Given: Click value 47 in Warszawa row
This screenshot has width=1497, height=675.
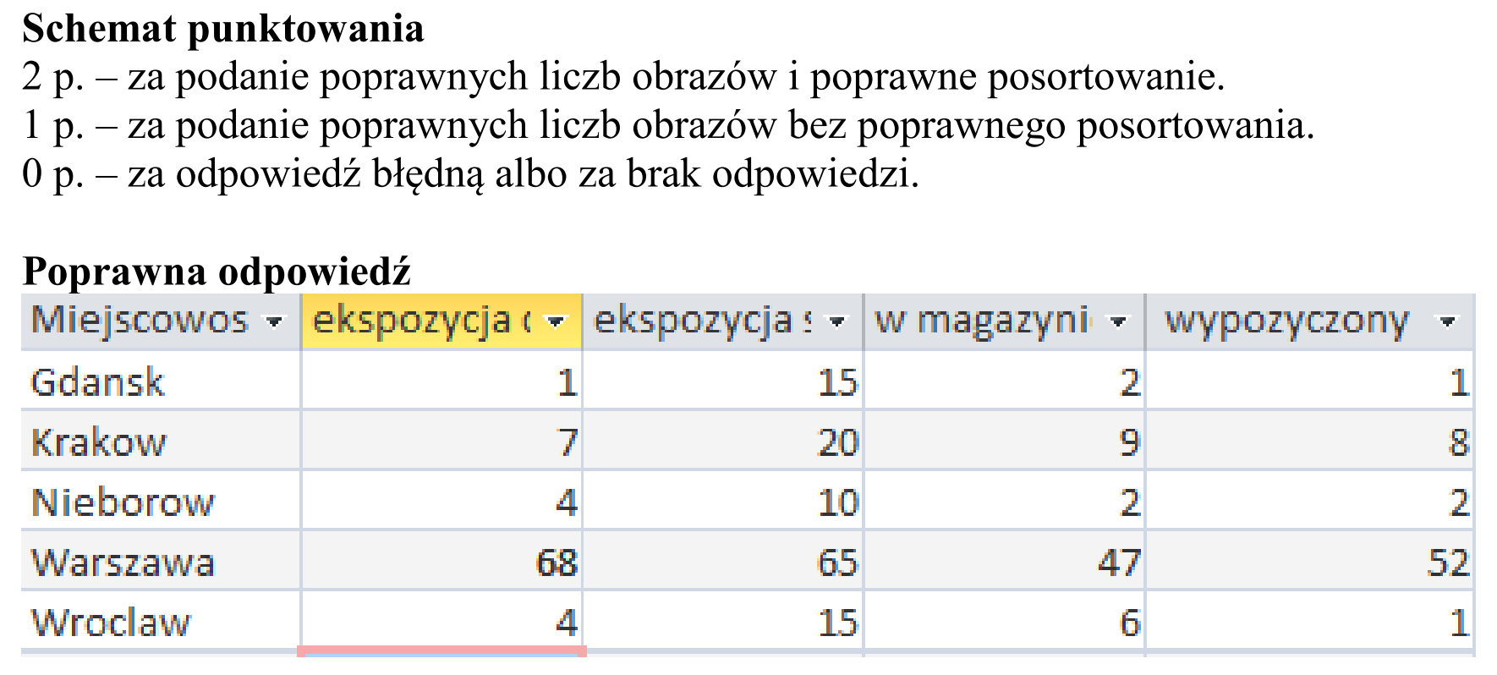Looking at the screenshot, I should pos(1119,562).
